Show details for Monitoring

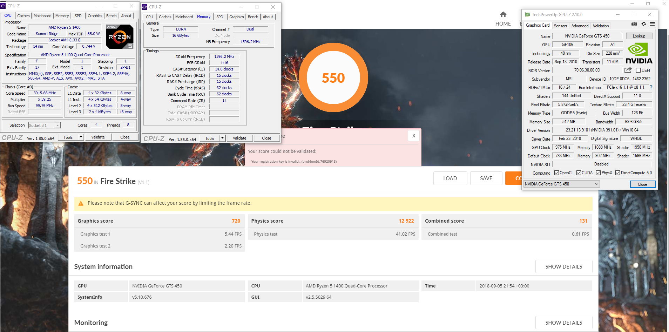(564, 323)
